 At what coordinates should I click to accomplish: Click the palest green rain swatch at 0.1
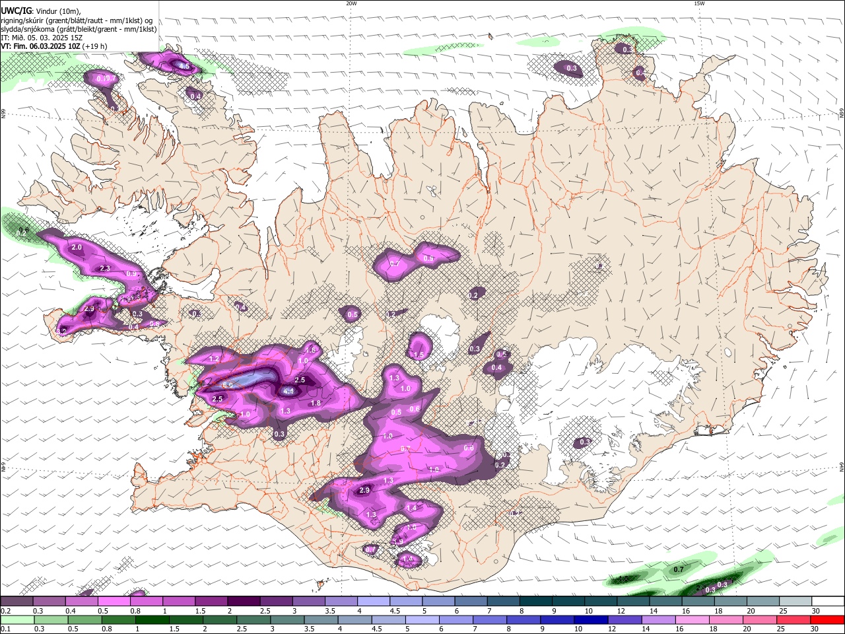pos(17,619)
